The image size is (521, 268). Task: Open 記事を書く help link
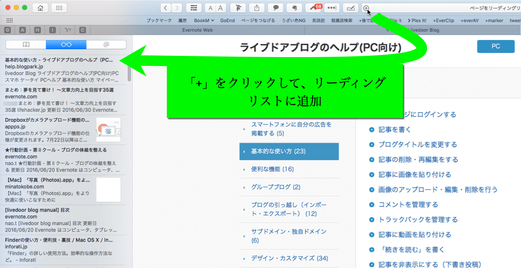(x=395, y=129)
